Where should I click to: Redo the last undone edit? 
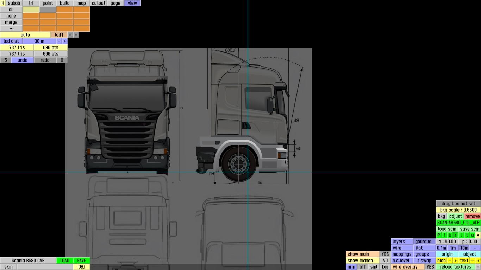click(45, 60)
